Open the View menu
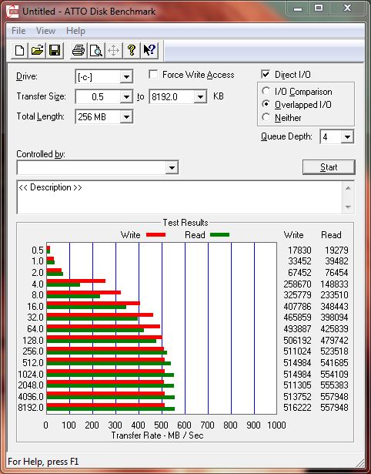 point(45,31)
